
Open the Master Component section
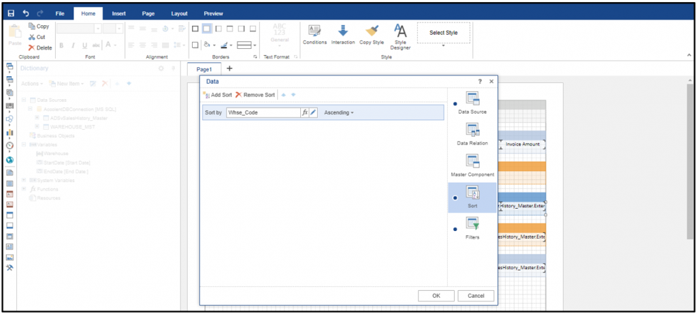pos(472,166)
